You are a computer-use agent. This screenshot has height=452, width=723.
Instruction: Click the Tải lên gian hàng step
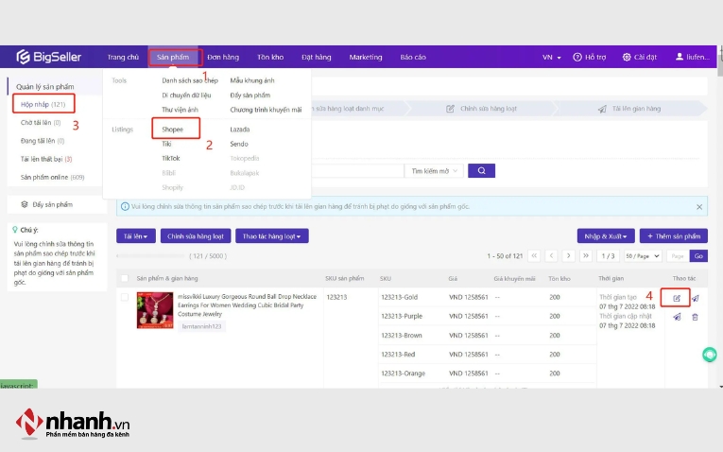tap(629, 109)
